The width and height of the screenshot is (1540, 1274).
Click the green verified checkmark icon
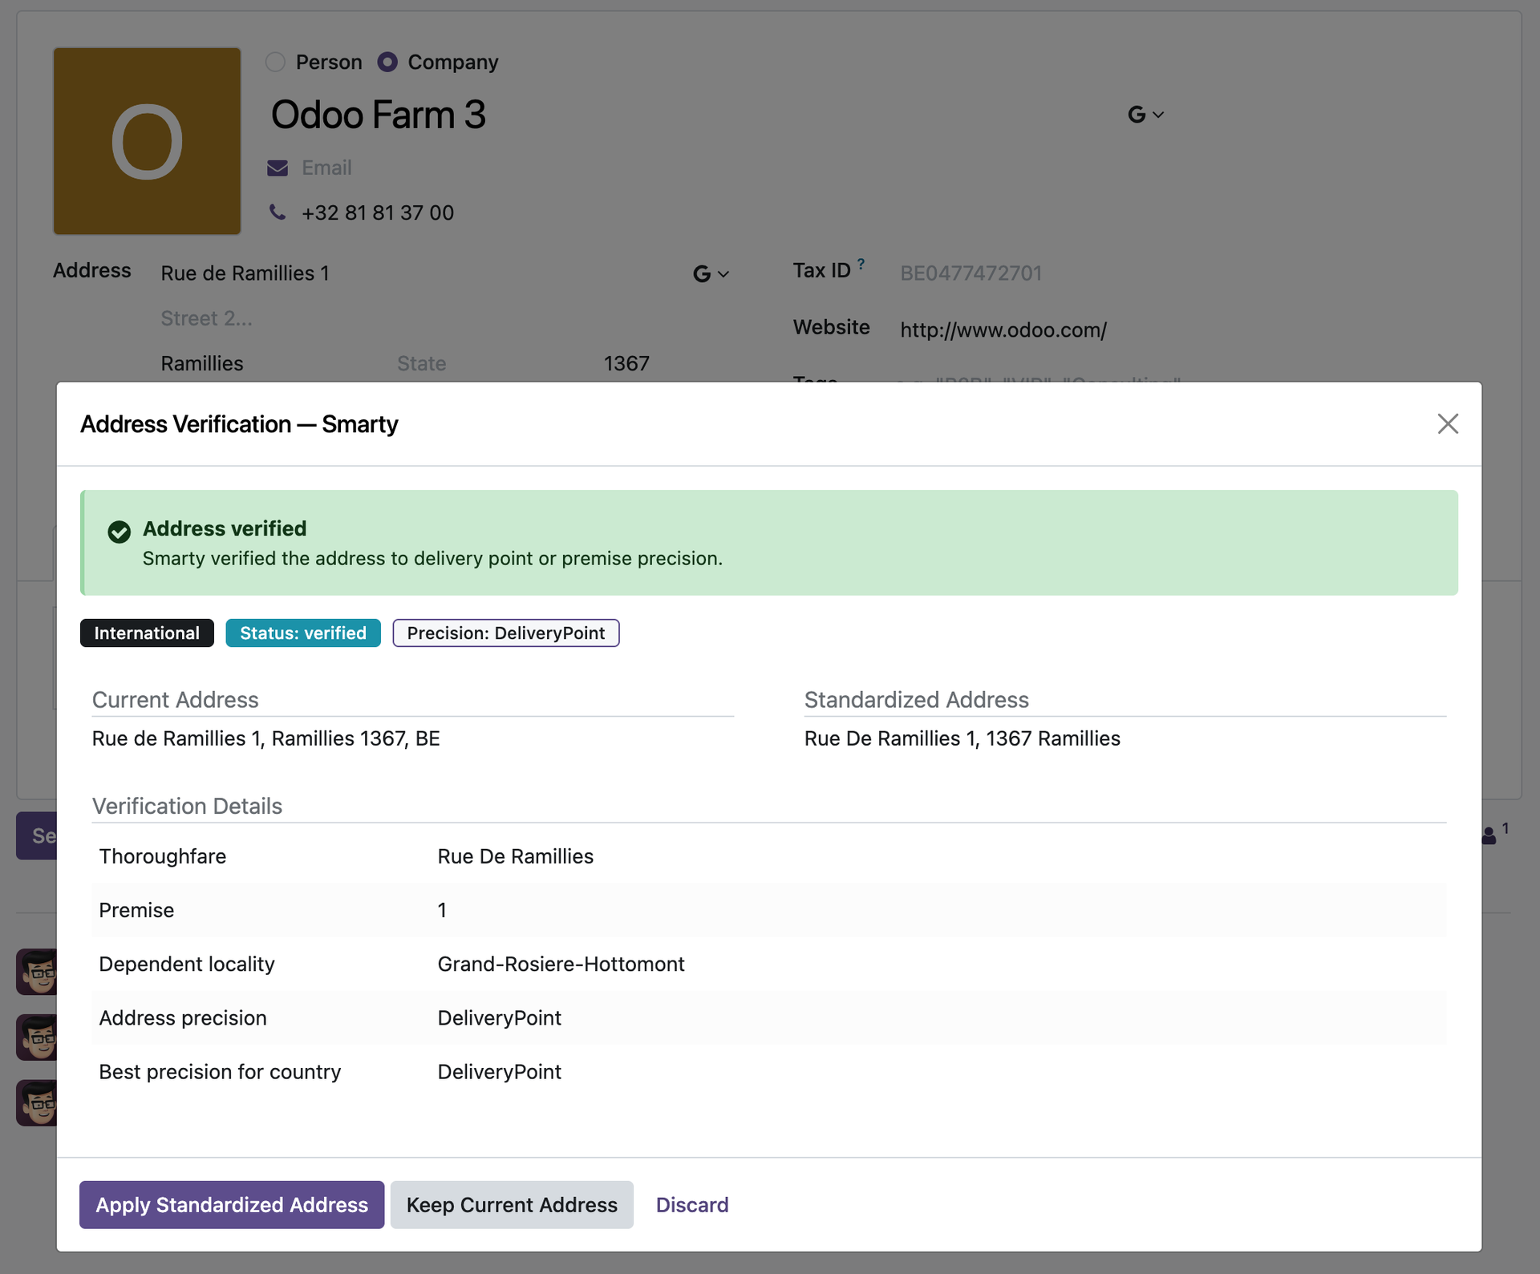click(x=120, y=532)
